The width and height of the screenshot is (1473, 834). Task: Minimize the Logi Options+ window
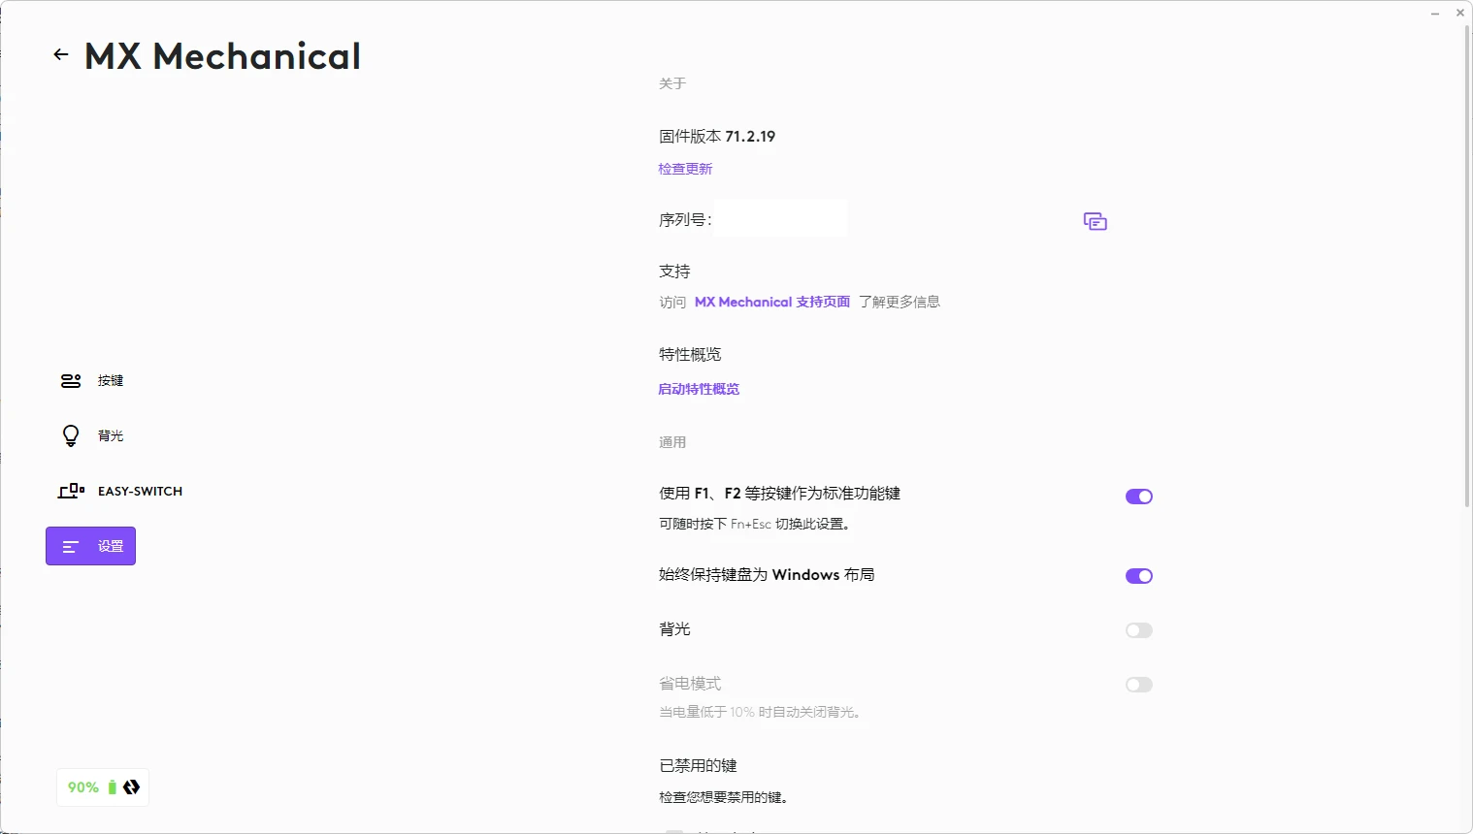tap(1434, 13)
